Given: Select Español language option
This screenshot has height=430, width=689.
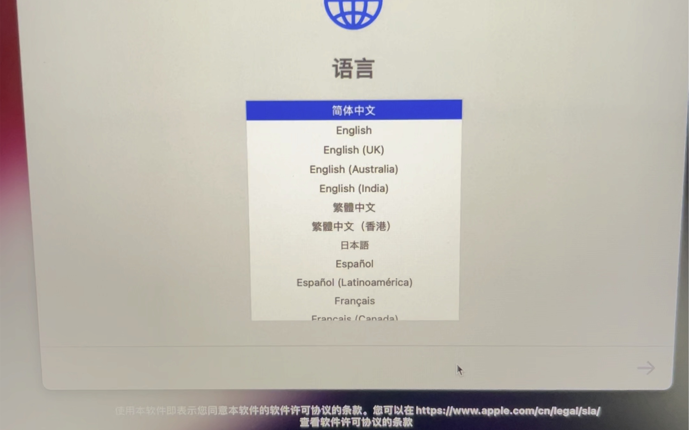Looking at the screenshot, I should pyautogui.click(x=354, y=263).
